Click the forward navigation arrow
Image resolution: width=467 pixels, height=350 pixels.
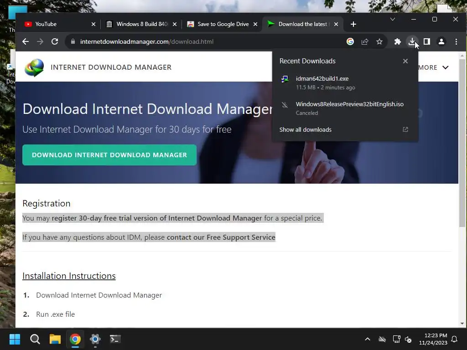pyautogui.click(x=40, y=41)
